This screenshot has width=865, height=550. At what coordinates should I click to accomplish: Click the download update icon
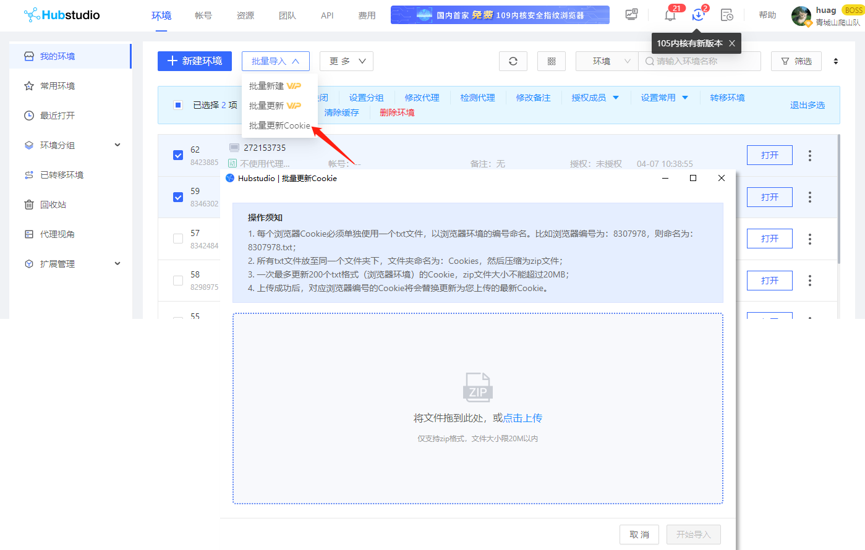(698, 15)
